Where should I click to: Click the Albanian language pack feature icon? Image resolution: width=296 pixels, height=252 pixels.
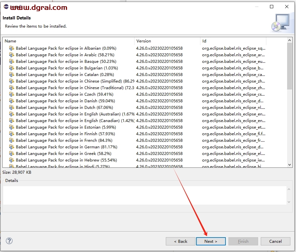[x=12, y=48]
